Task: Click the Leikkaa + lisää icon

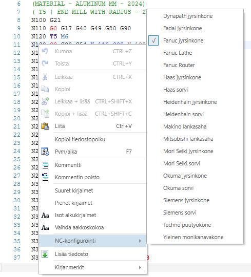Action: [45, 101]
